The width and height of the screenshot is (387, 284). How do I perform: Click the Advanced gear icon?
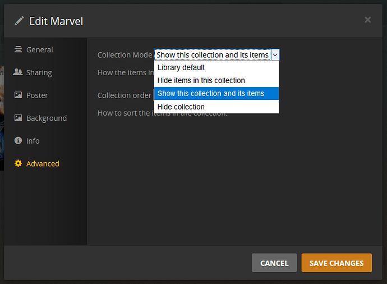click(19, 164)
